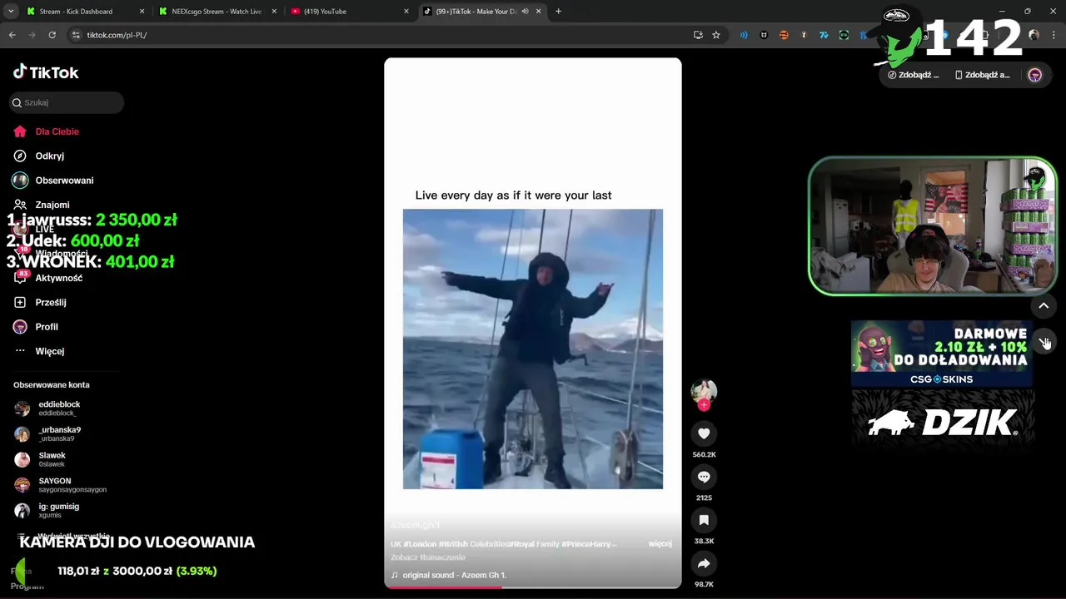Open the Chrome three-dot menu
1066x599 pixels.
point(1054,35)
